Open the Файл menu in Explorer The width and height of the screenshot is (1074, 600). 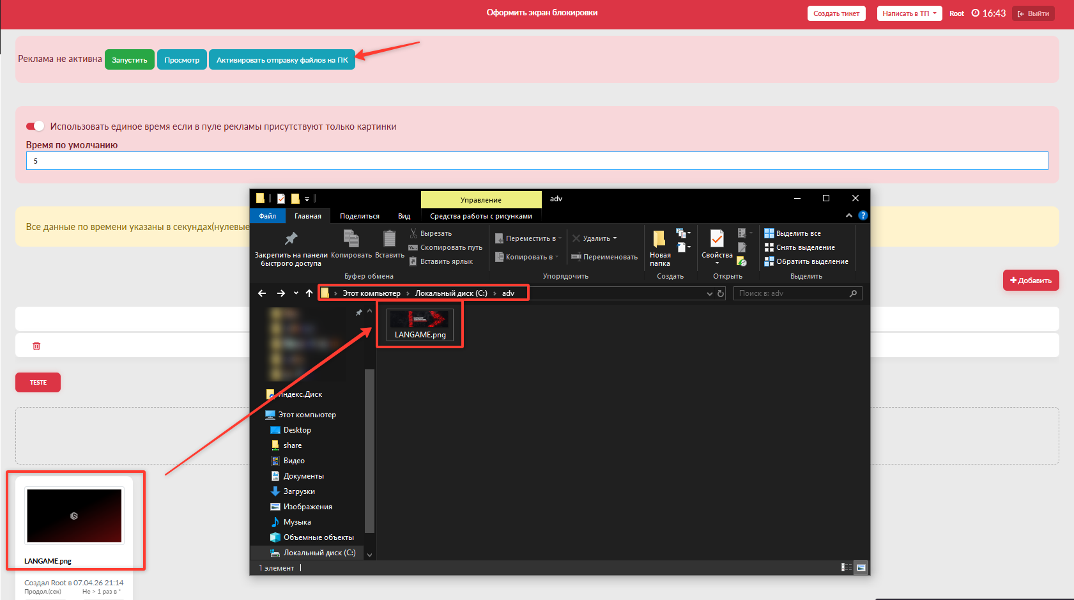[x=268, y=216]
